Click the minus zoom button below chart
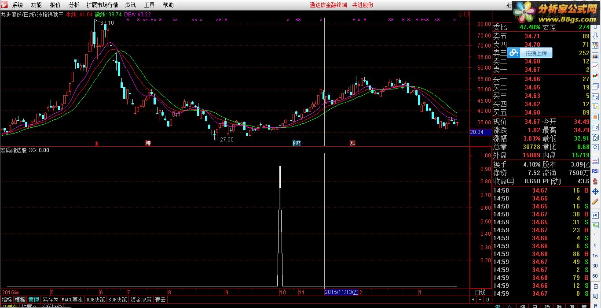Image resolution: width=601 pixels, height=308 pixels. (x=480, y=300)
